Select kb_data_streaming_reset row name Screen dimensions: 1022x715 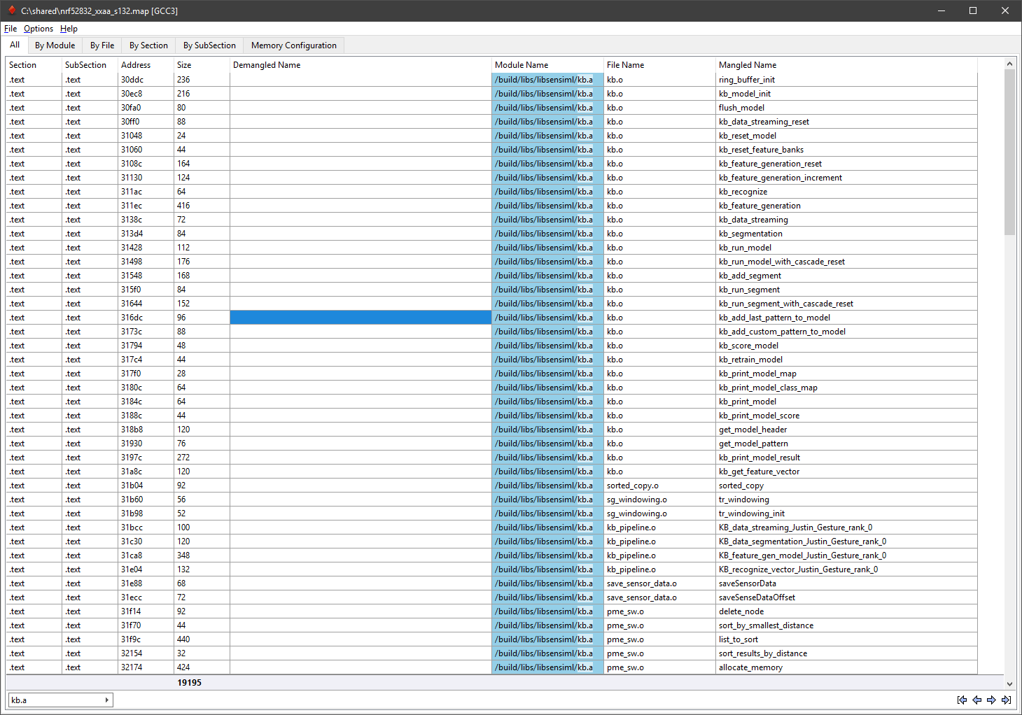click(846, 122)
